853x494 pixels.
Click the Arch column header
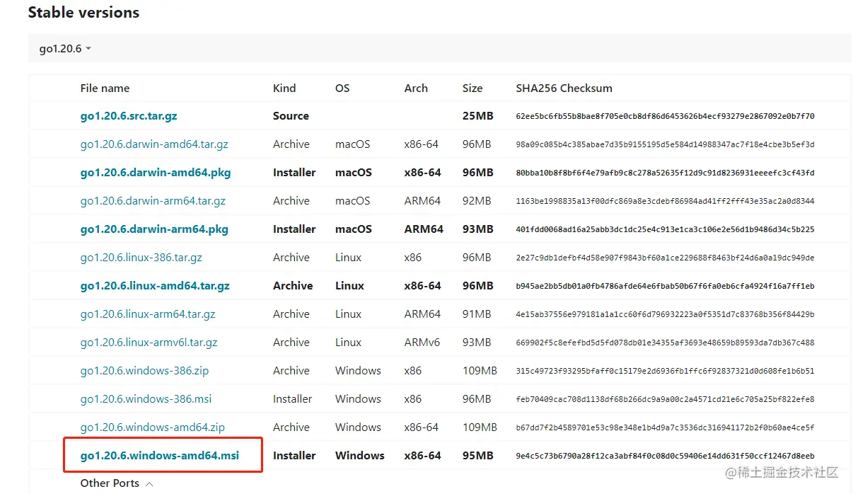pyautogui.click(x=416, y=88)
